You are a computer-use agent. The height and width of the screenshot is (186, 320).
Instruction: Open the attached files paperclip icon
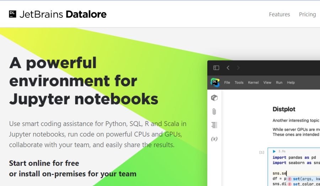tap(214, 111)
